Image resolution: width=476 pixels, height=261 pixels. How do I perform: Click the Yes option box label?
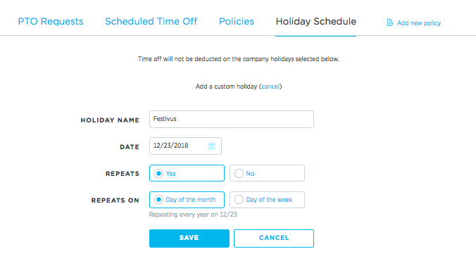click(170, 173)
